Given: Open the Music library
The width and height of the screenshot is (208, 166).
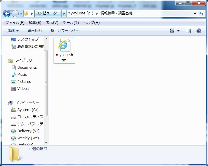Looking at the screenshot, I should 22,74.
